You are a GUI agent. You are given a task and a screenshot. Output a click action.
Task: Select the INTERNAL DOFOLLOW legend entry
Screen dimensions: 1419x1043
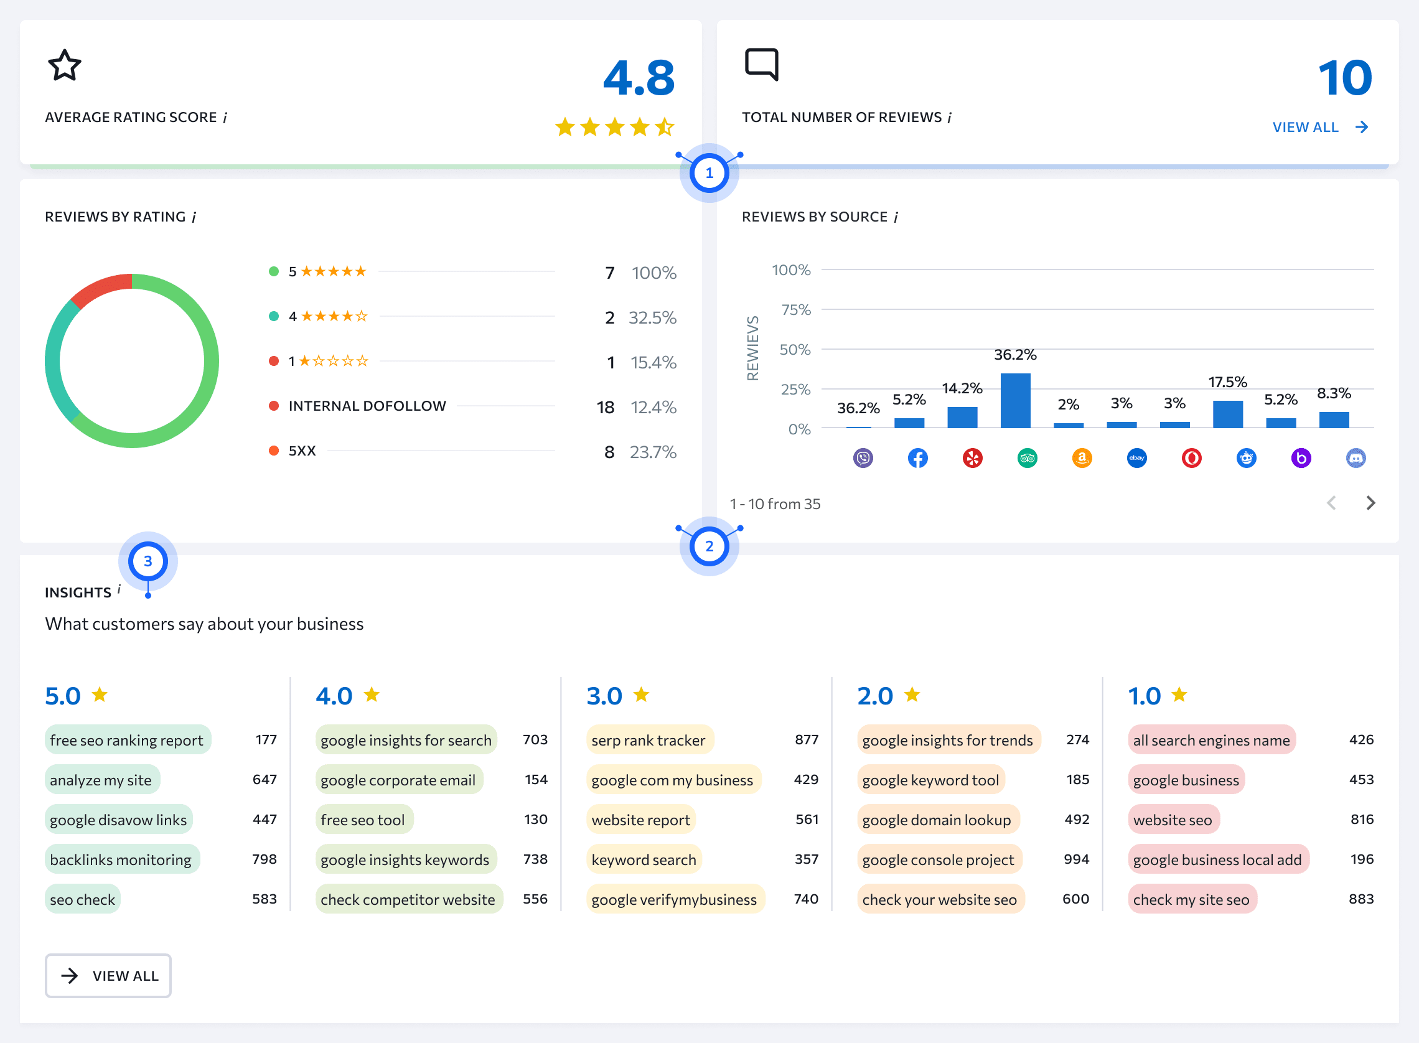click(x=366, y=406)
